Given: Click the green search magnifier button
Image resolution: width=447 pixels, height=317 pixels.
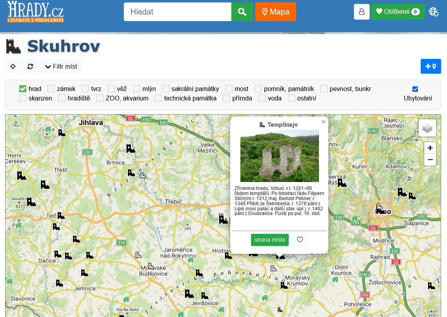Looking at the screenshot, I should pyautogui.click(x=242, y=12).
